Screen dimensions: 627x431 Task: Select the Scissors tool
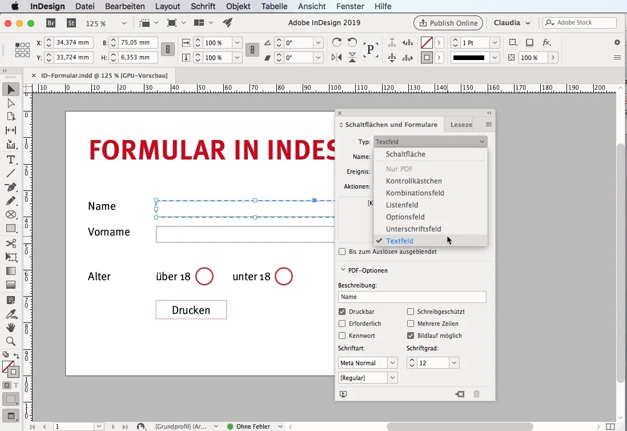10,243
